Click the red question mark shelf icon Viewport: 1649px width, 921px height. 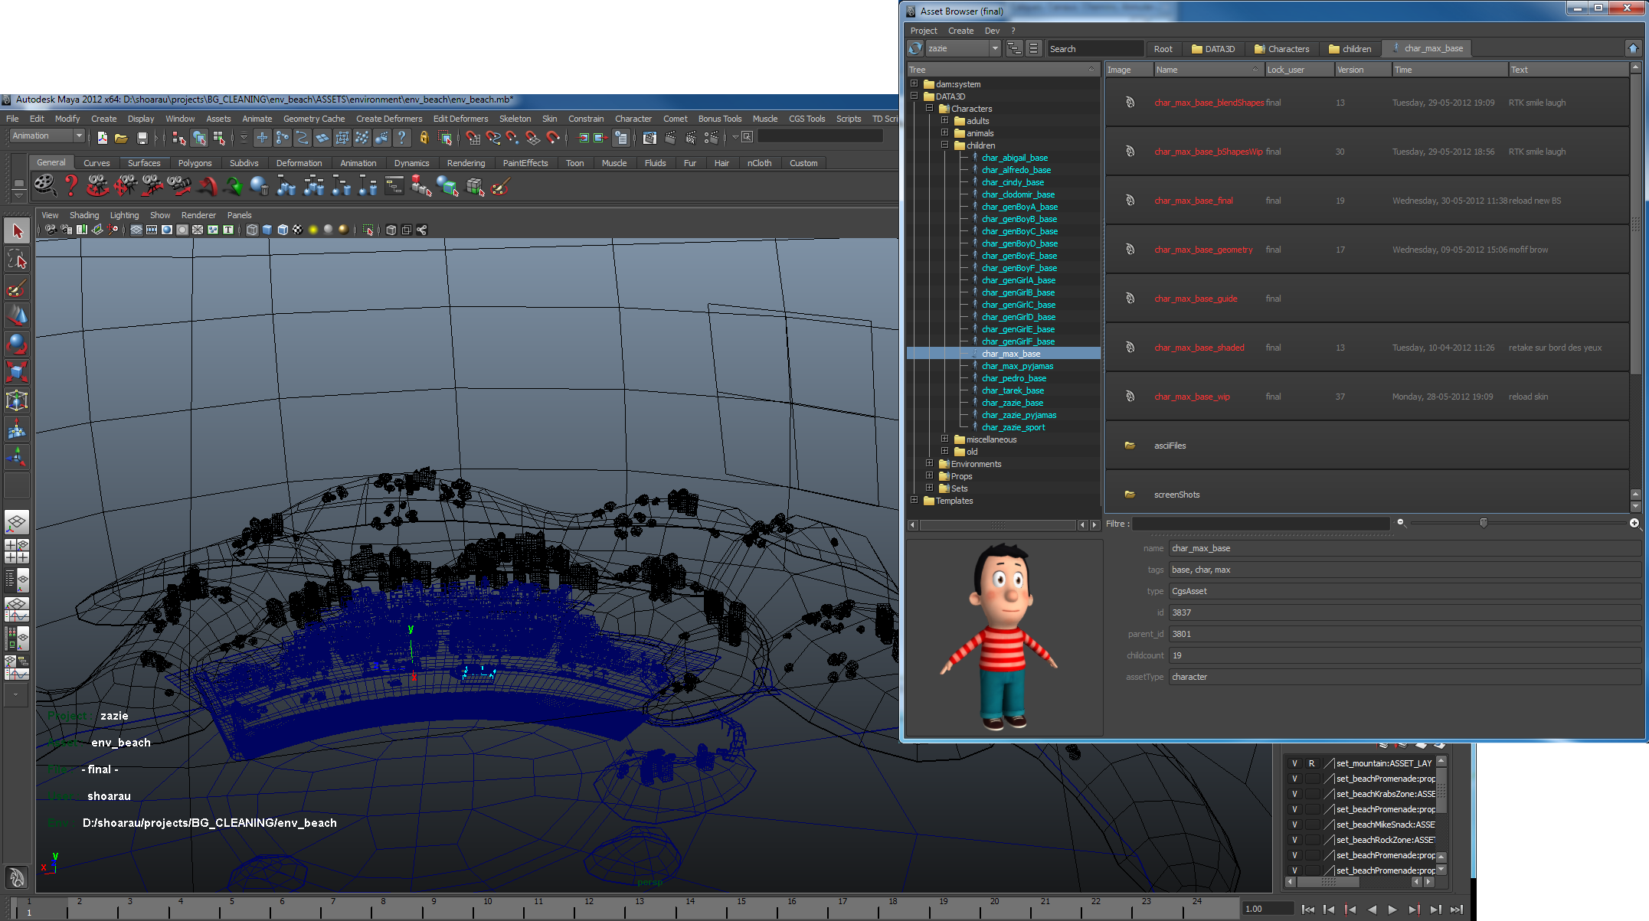(x=71, y=185)
